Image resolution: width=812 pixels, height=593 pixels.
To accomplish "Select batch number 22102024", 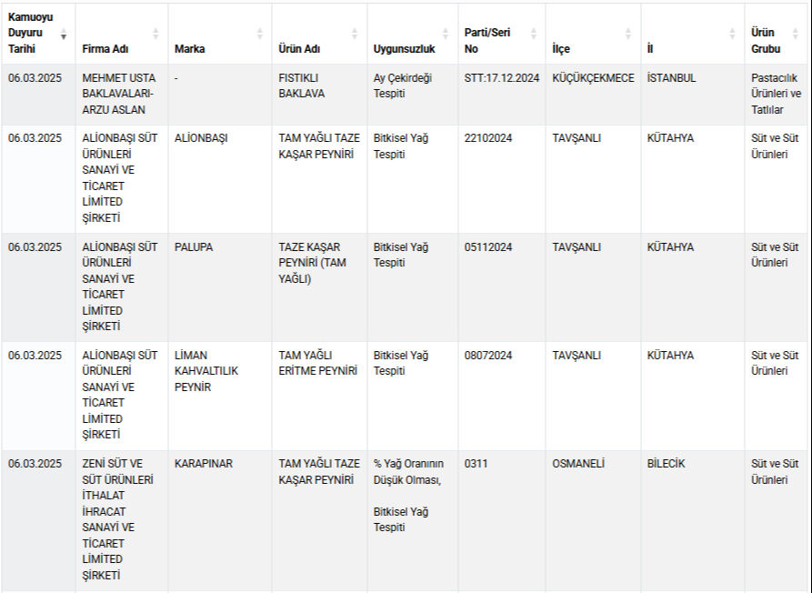I will 488,138.
